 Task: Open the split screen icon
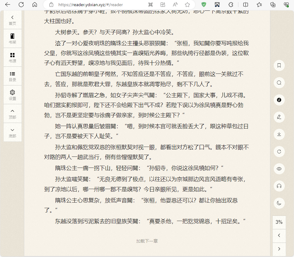(x=246, y=5)
